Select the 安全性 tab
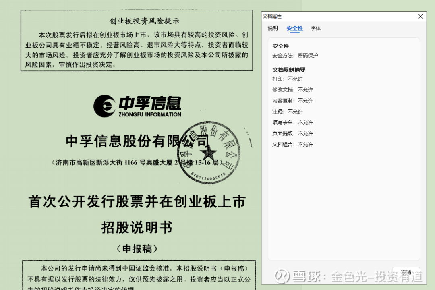 point(294,28)
